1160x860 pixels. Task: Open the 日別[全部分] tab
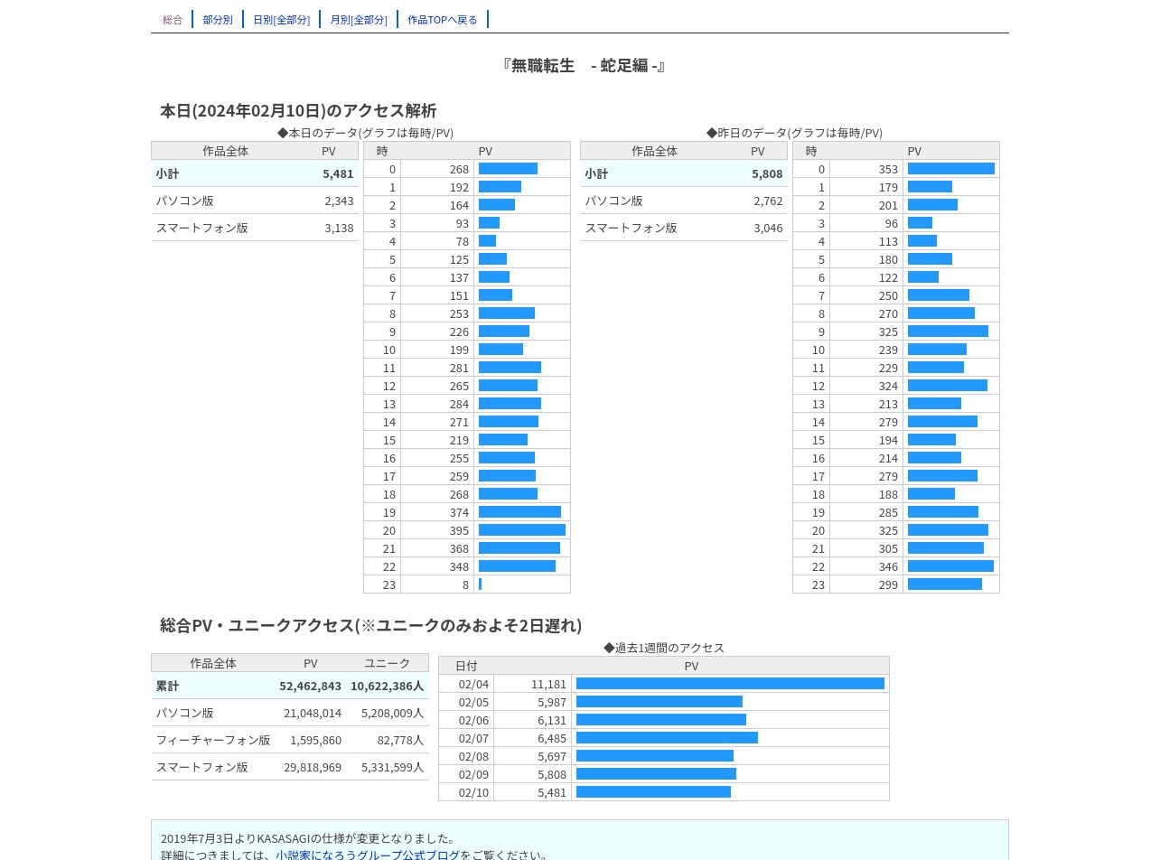[x=282, y=20]
